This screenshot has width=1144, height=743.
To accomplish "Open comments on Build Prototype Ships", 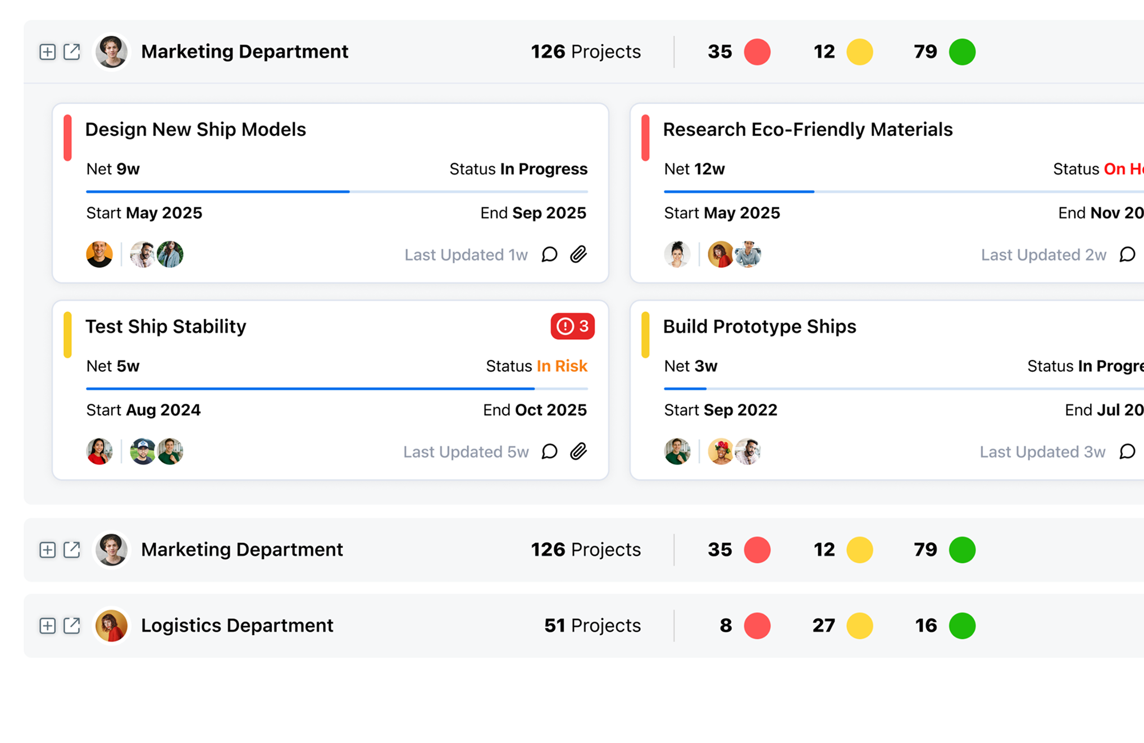I will pos(1127,452).
